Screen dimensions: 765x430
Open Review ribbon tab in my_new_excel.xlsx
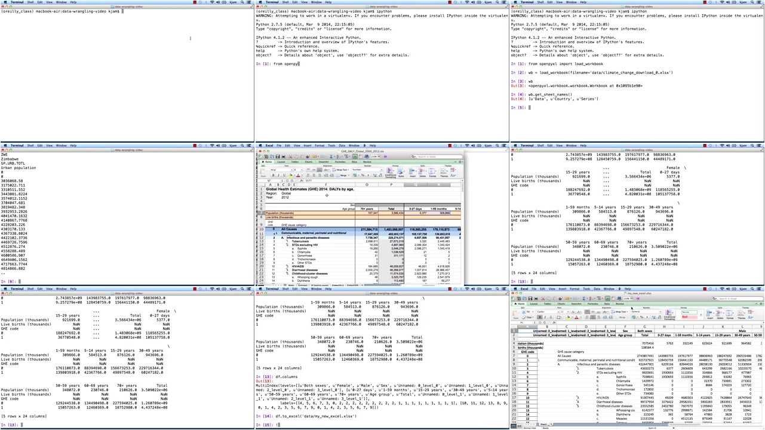coord(620,304)
